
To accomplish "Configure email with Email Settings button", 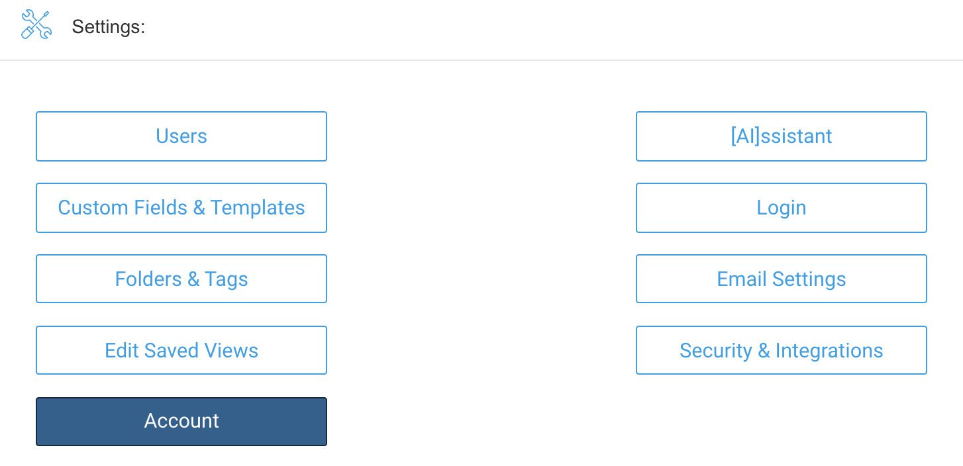I will 782,279.
